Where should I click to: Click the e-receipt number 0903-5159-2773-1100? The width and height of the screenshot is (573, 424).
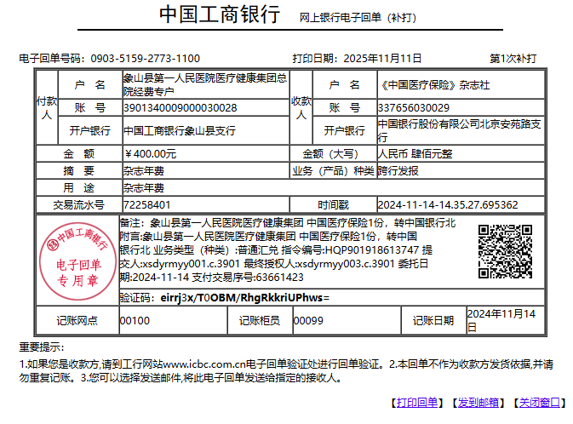click(145, 58)
